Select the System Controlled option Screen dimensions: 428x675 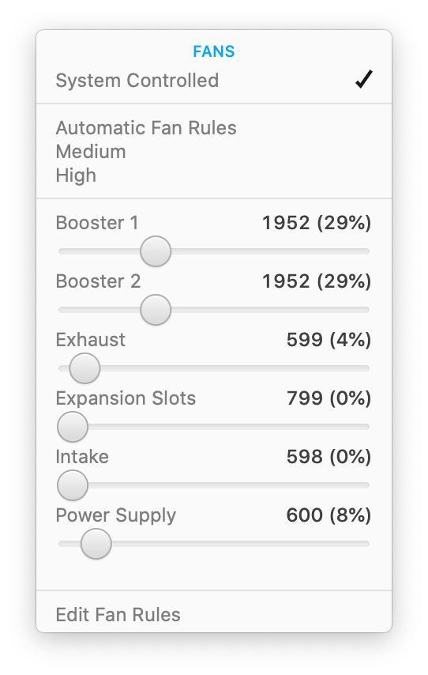[214, 81]
